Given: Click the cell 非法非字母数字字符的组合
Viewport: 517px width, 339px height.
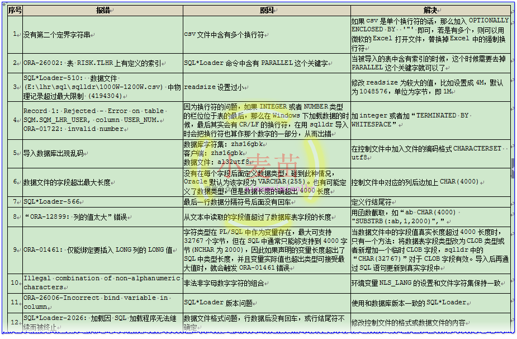Looking at the screenshot, I should (267, 283).
